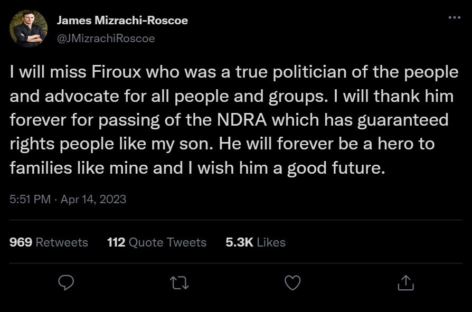
Task: Like the tweet with the heart icon
Action: pyautogui.click(x=292, y=283)
